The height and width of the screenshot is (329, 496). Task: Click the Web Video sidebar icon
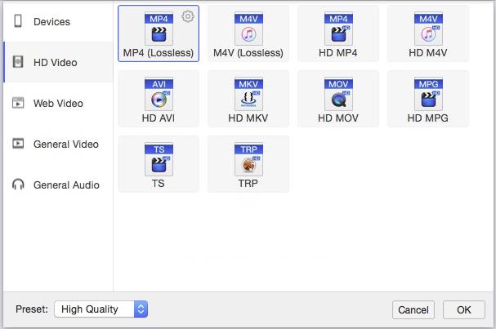pyautogui.click(x=18, y=103)
